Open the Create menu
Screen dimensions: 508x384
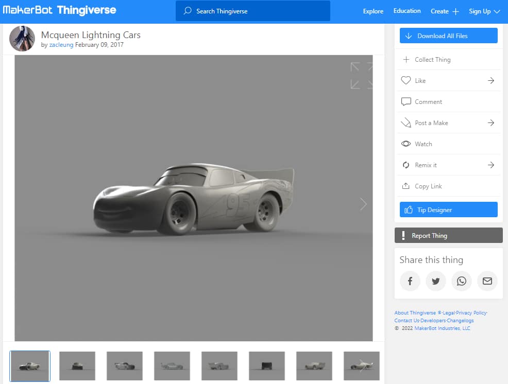point(445,11)
